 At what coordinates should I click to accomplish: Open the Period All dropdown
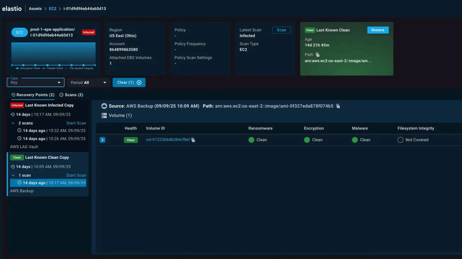coord(88,82)
